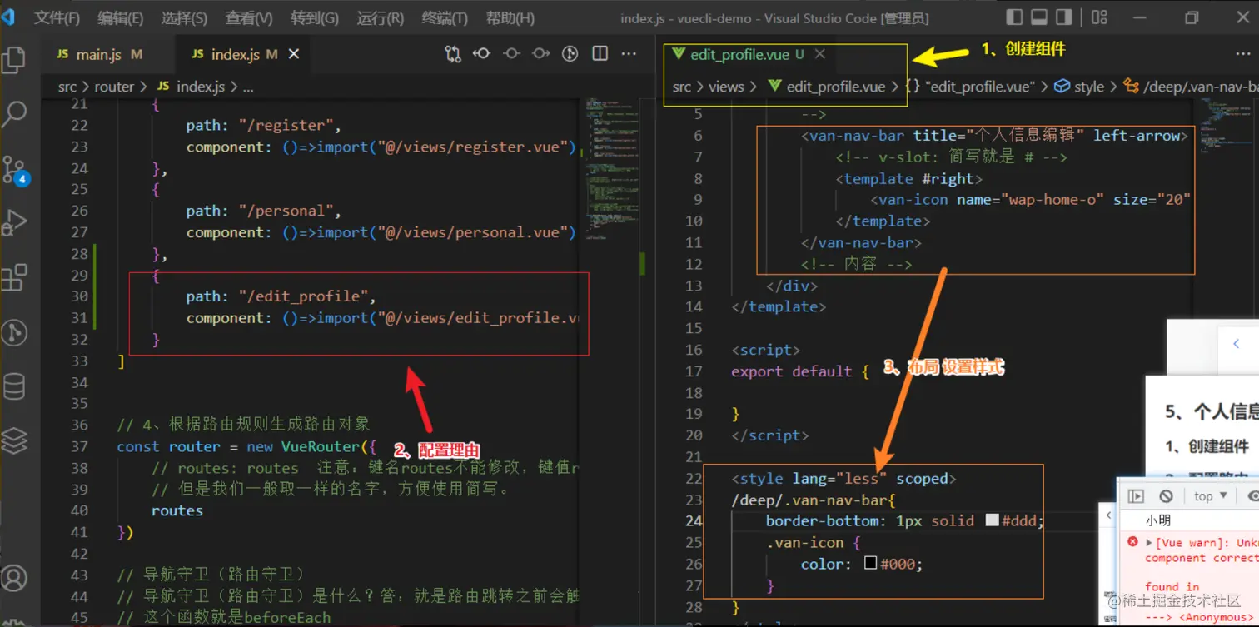
Task: Open the 查看(V) menu
Action: (248, 17)
